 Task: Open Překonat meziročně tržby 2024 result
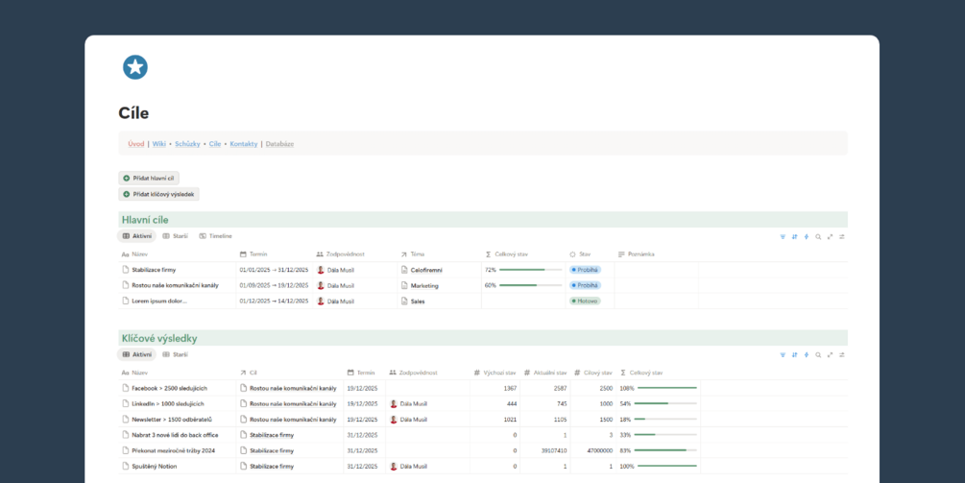point(172,450)
